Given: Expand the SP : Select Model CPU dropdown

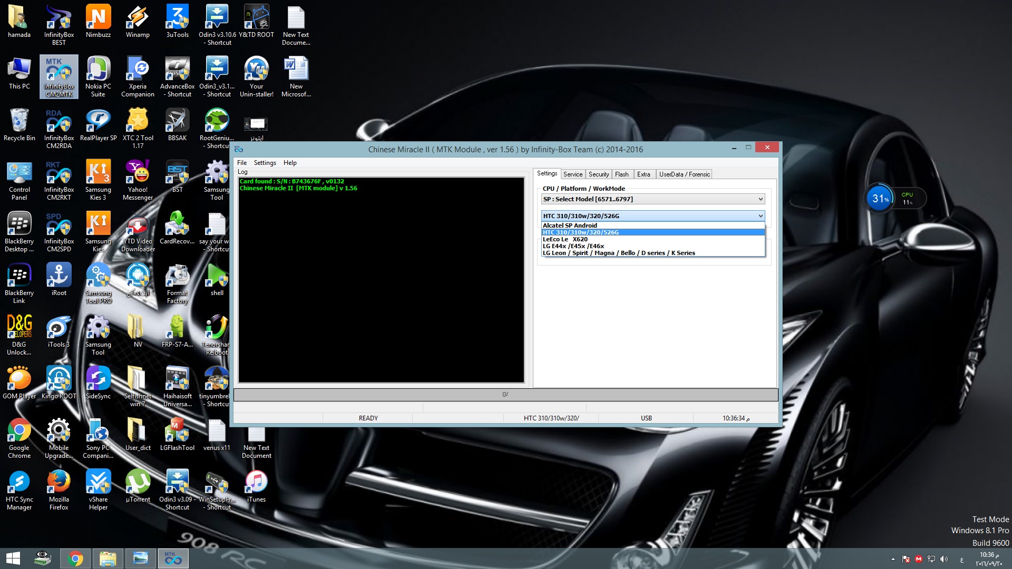Looking at the screenshot, I should point(653,199).
